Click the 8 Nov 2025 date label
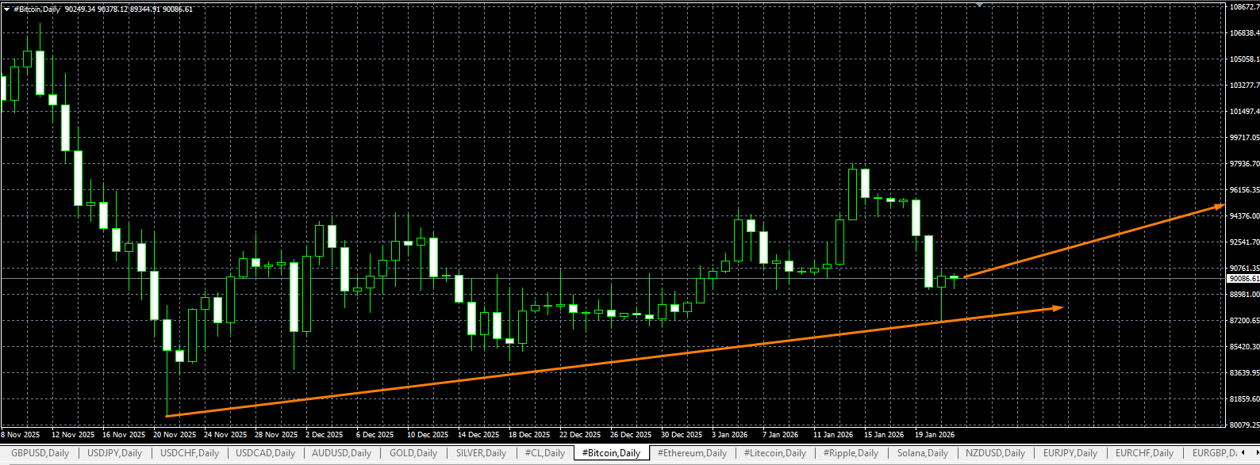1260x465 pixels. pos(21,435)
